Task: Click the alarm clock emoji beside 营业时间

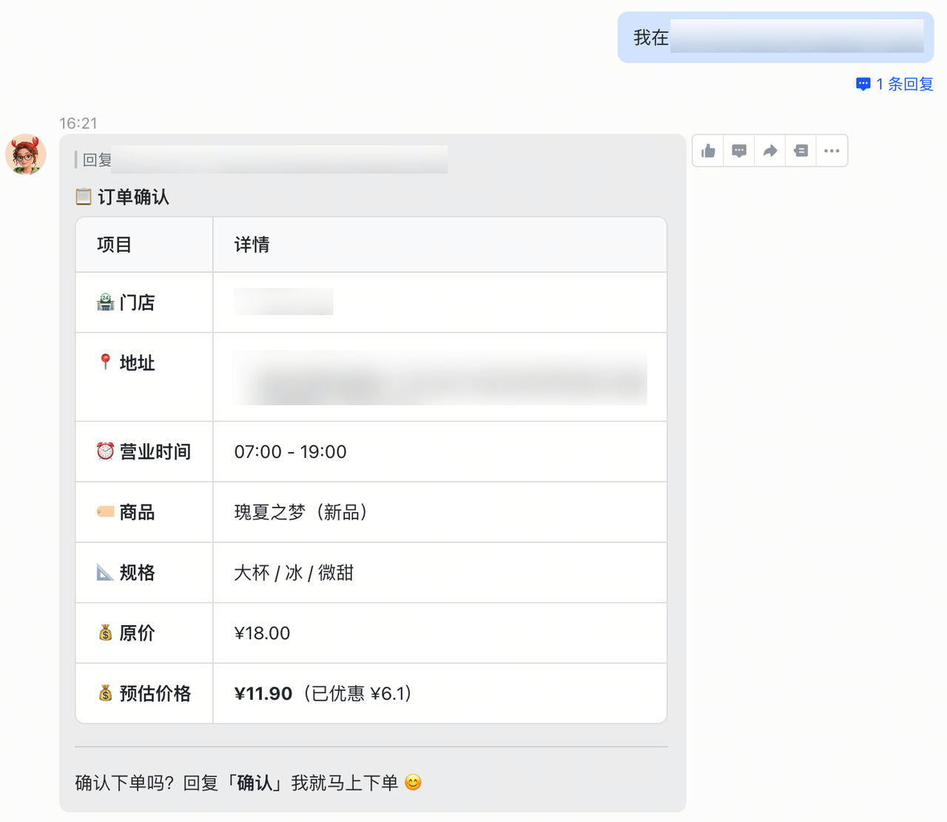Action: pyautogui.click(x=105, y=451)
